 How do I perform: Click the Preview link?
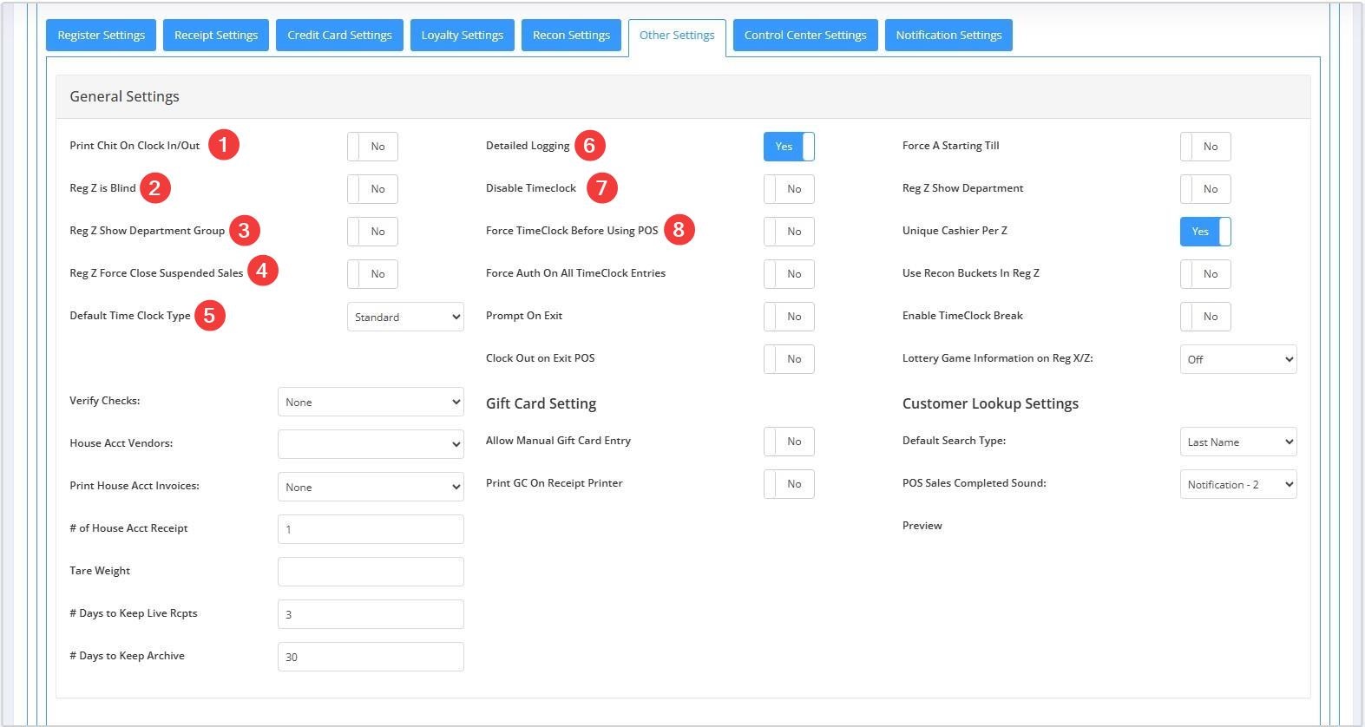[922, 526]
